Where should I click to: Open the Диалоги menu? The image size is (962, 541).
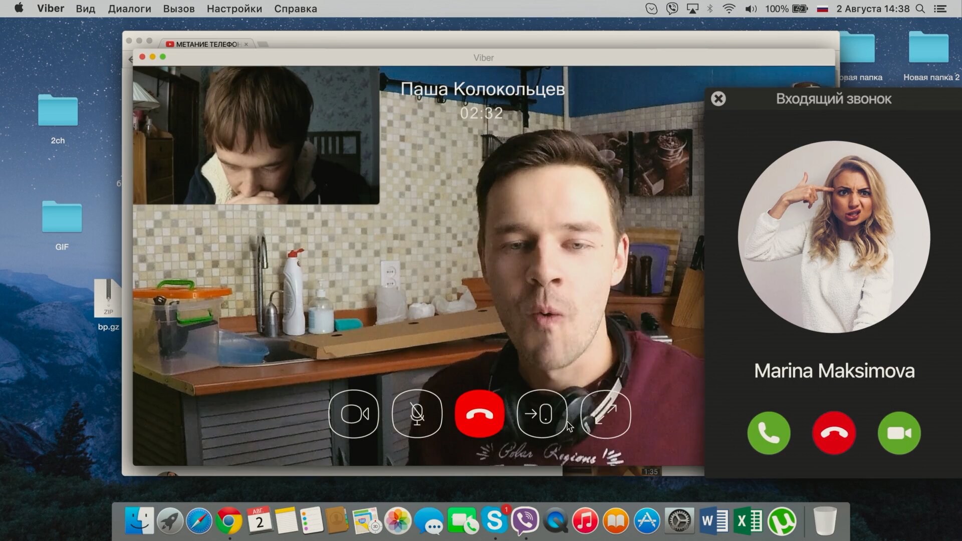(129, 9)
